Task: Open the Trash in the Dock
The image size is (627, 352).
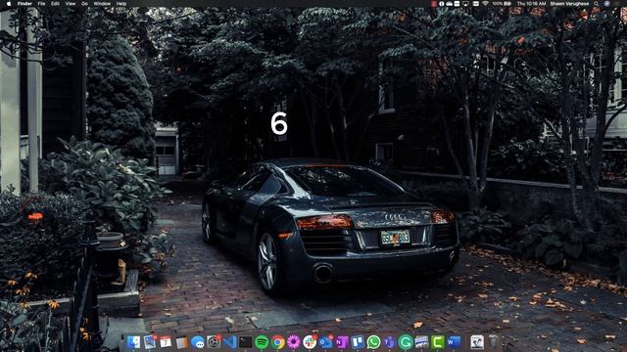Action: [494, 342]
